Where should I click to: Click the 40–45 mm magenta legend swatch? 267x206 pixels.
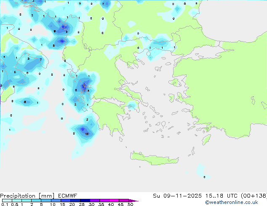point(114,201)
